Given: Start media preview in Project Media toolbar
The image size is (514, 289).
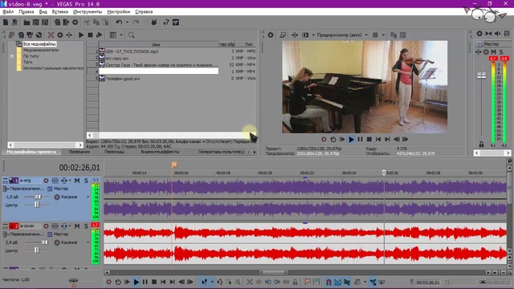Looking at the screenshot, I should click(81, 35).
